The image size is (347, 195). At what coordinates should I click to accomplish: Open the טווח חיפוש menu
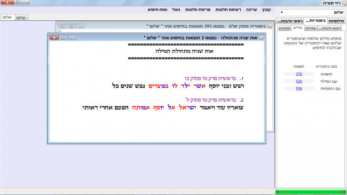tap(157, 10)
